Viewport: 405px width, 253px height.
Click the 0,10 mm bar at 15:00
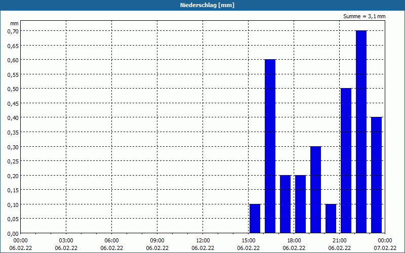[255, 219]
